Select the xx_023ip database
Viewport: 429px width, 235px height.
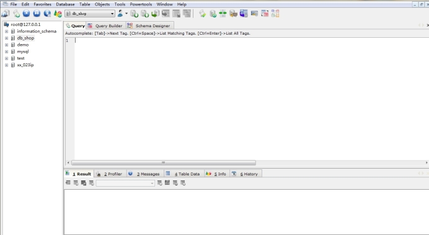click(25, 65)
